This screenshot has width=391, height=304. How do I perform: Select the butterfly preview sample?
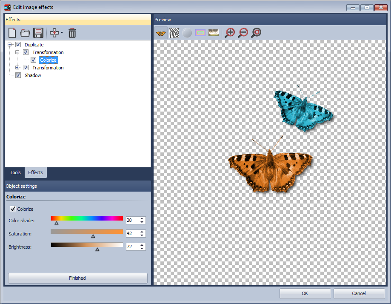(x=160, y=32)
